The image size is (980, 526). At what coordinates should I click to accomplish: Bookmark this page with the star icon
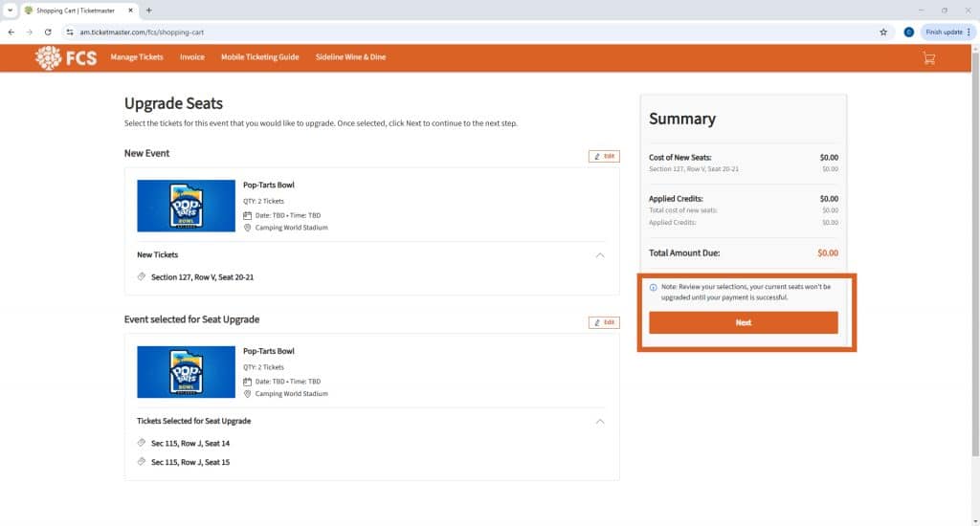883,32
